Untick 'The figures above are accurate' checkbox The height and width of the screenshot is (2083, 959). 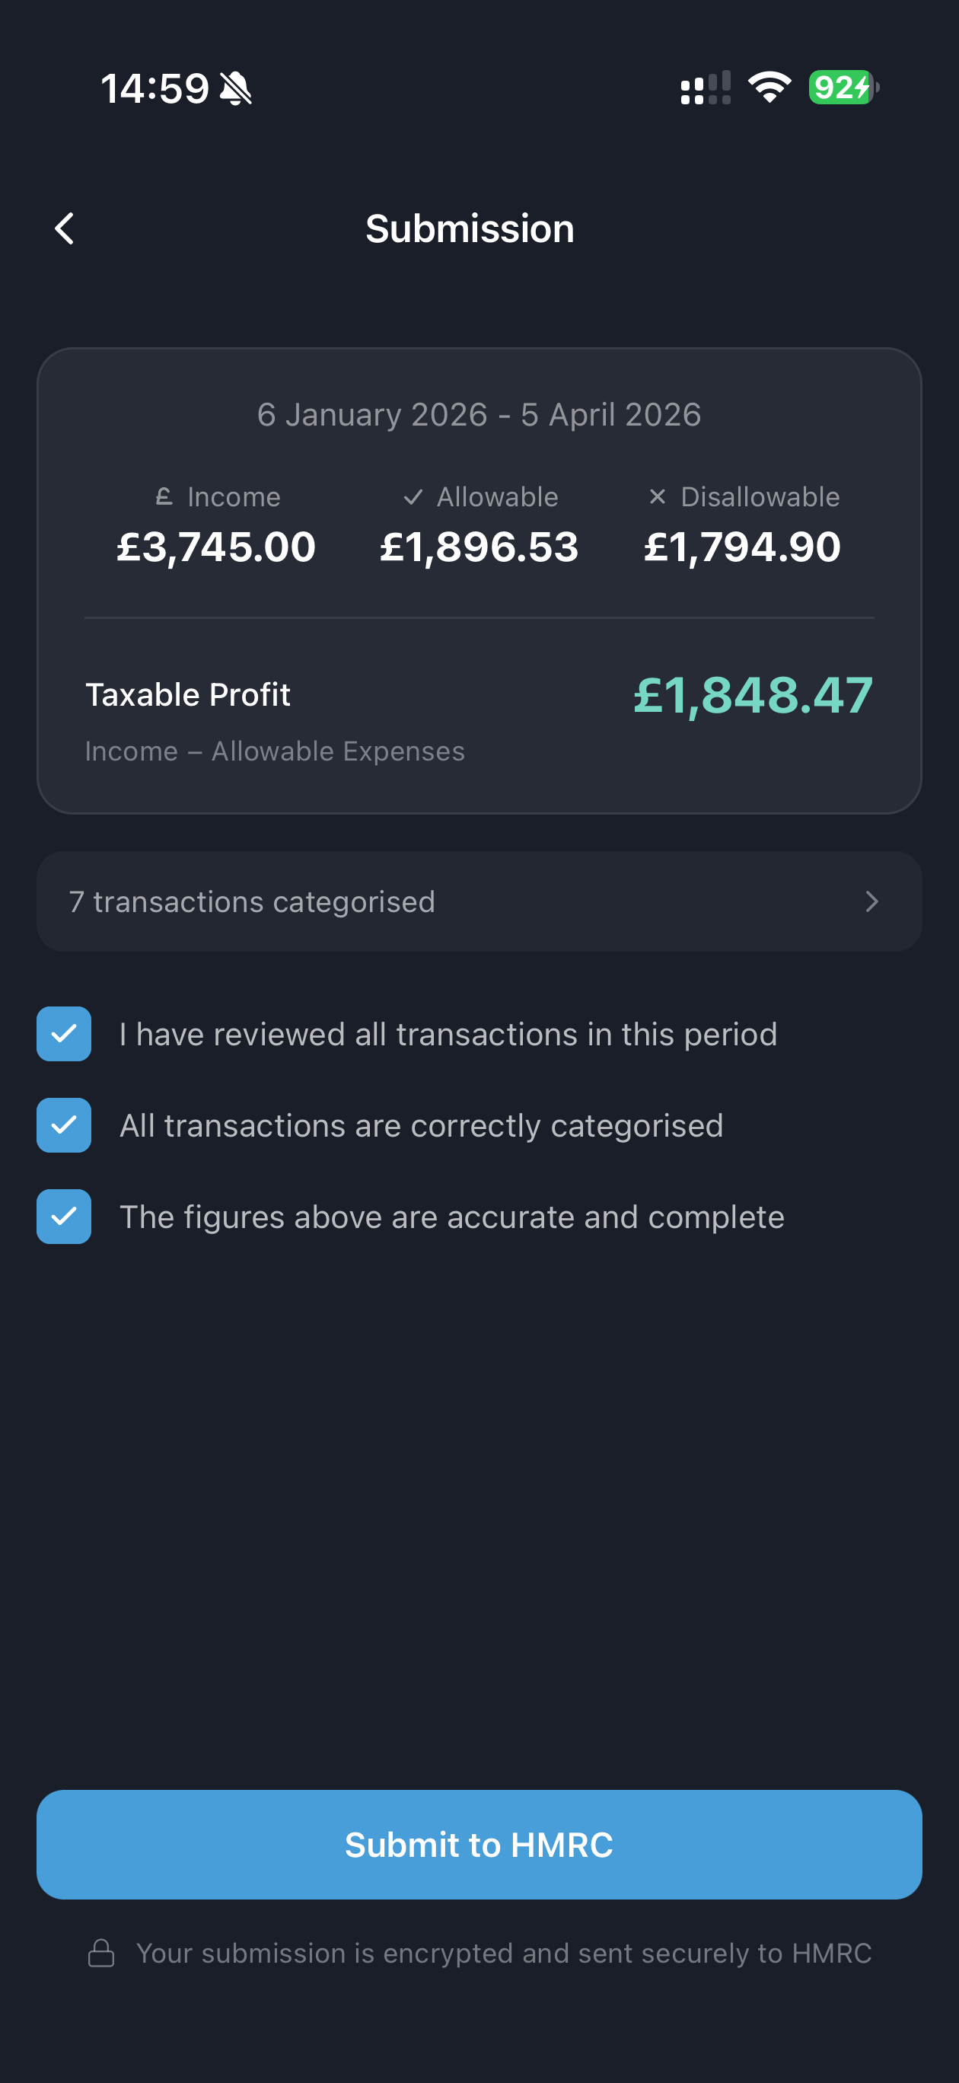pyautogui.click(x=64, y=1216)
